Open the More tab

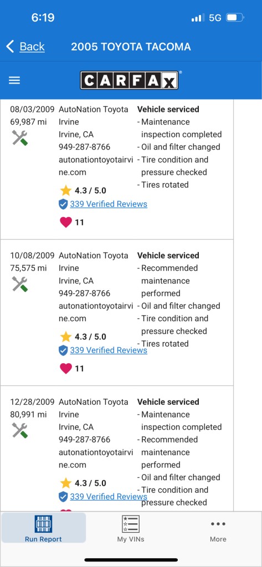(218, 529)
